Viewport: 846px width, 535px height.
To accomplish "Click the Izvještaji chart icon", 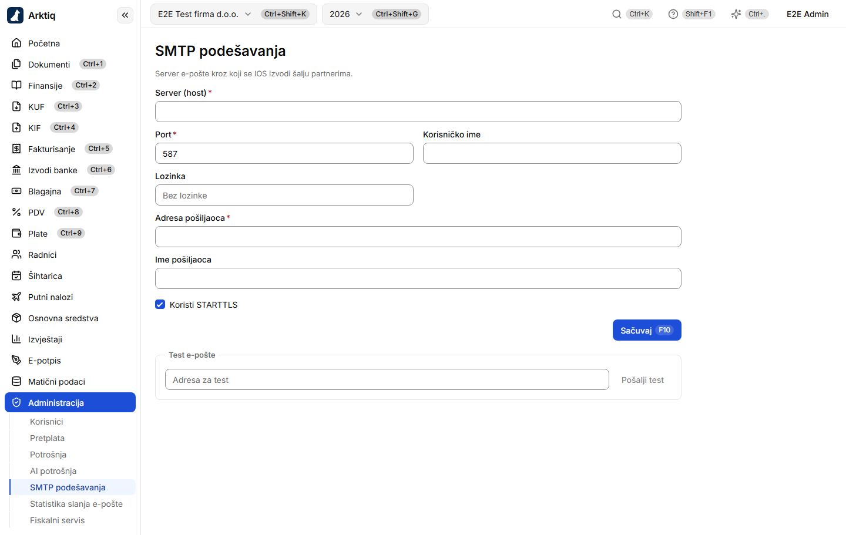I will [x=16, y=339].
